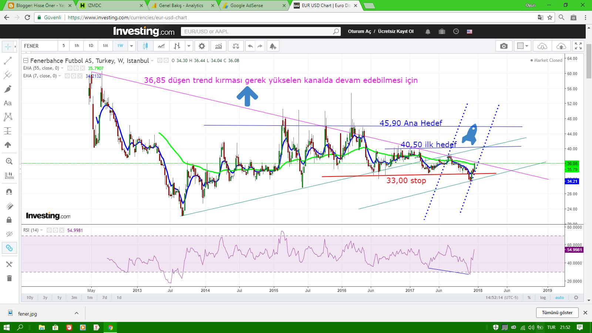The width and height of the screenshot is (592, 333).
Task: Set chart range to 1y
Action: tap(59, 297)
